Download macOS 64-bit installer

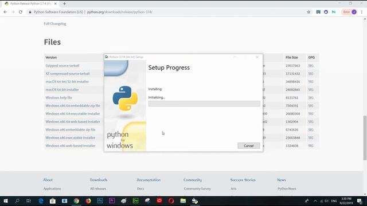click(x=63, y=90)
